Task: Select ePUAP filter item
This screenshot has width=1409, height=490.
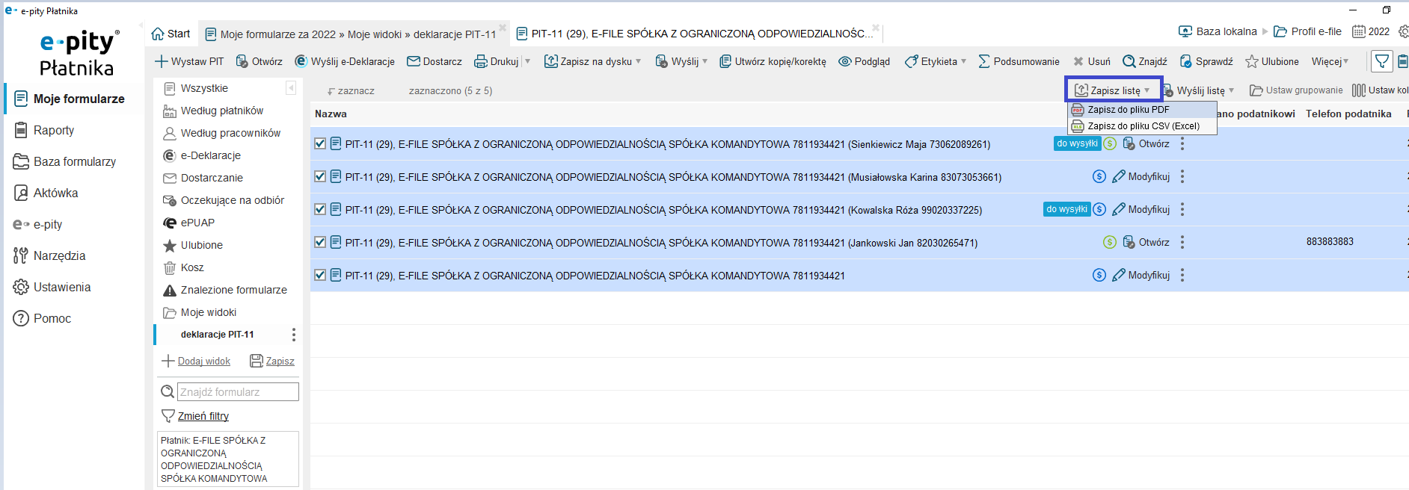Action: pos(188,223)
